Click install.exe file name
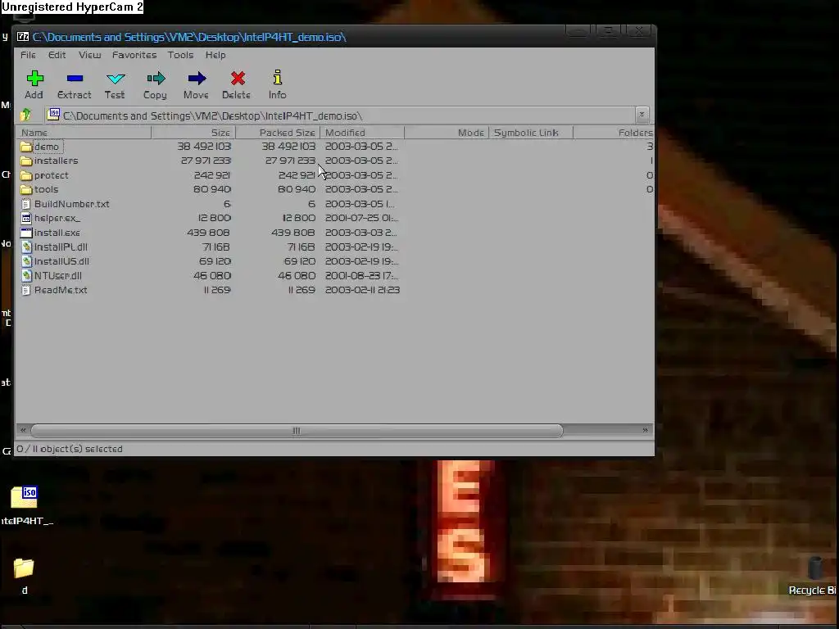The width and height of the screenshot is (839, 629). click(x=57, y=233)
